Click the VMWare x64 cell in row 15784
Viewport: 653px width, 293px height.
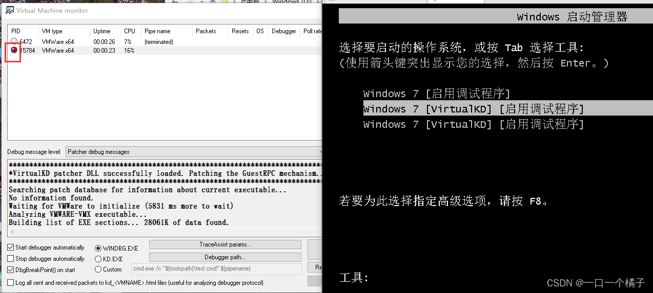(58, 51)
